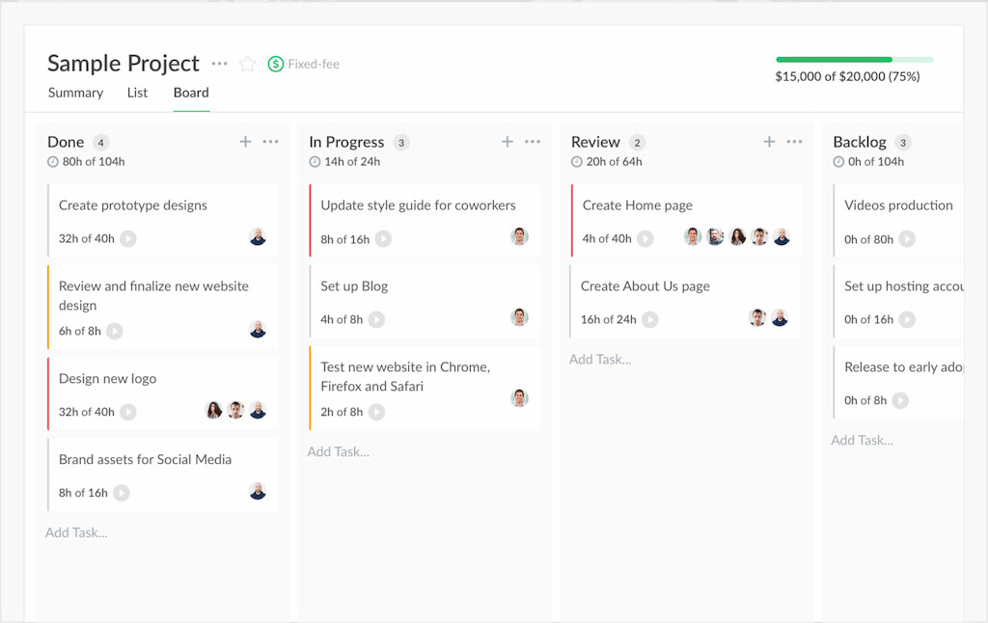
Task: Switch to the List tab
Action: click(x=136, y=93)
